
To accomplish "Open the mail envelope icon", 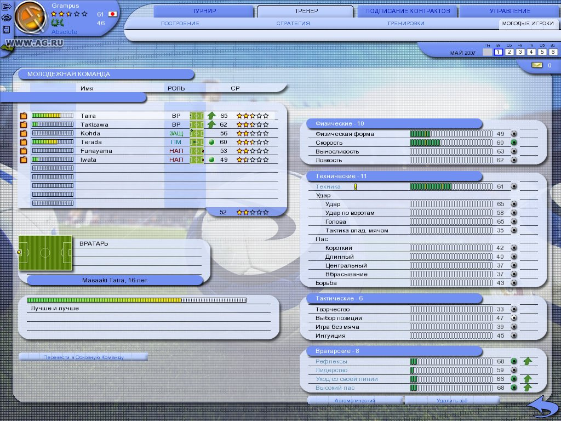I will tap(537, 65).
